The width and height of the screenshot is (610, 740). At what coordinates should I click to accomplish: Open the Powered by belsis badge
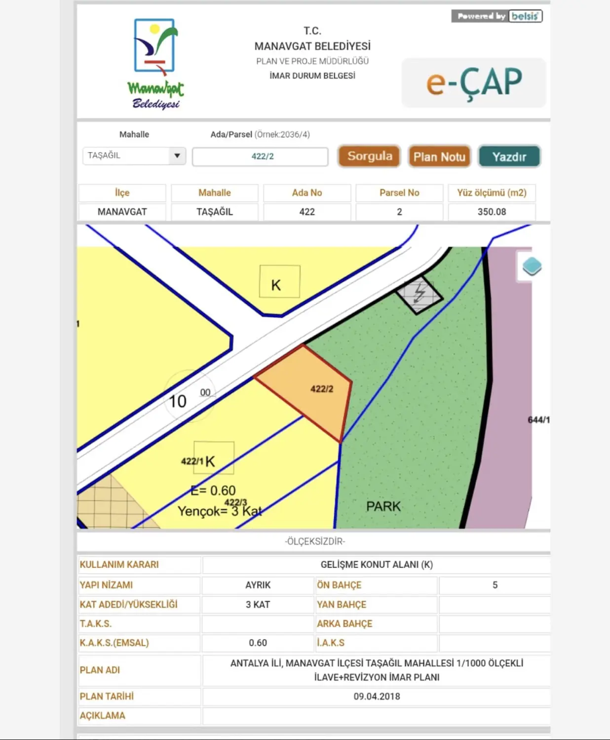[x=497, y=16]
